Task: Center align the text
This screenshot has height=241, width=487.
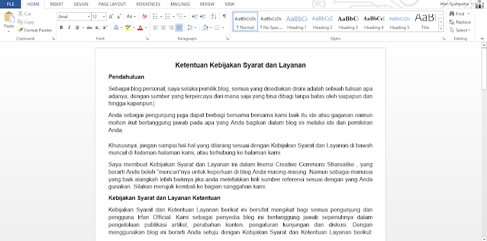Action: (163, 28)
